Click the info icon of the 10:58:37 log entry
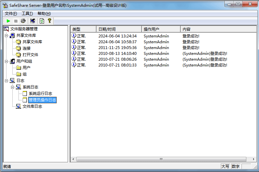259x172 pixels. pos(74,42)
